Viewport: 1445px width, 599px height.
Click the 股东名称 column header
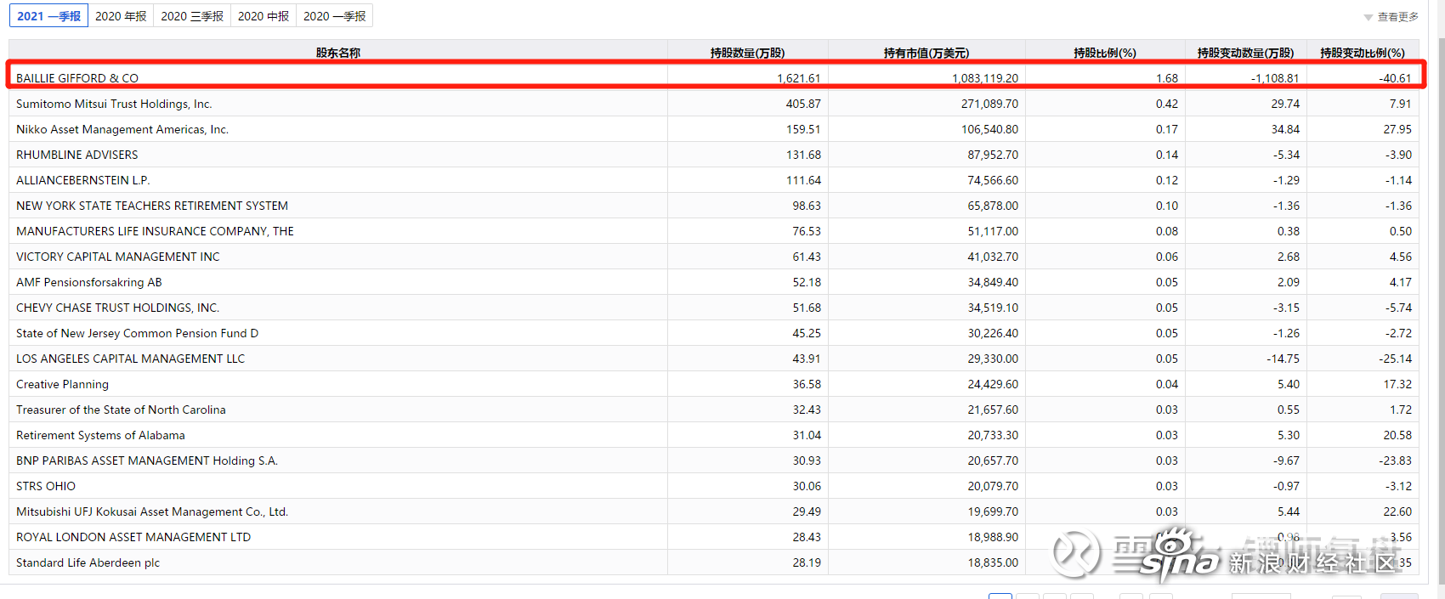[x=338, y=53]
